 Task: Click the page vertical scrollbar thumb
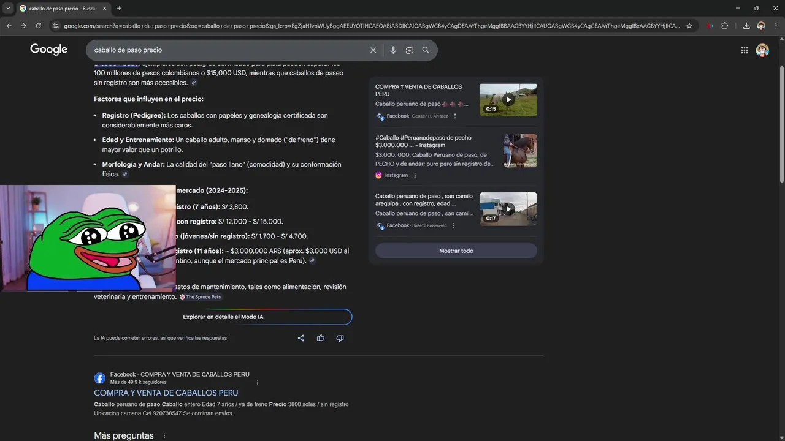pyautogui.click(x=781, y=124)
